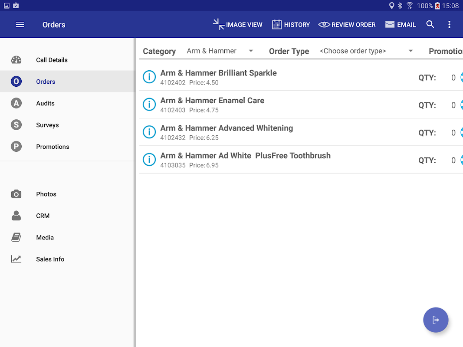Screen dimensions: 463x347
Task: Open Sales Info in sidebar
Action: click(x=50, y=259)
